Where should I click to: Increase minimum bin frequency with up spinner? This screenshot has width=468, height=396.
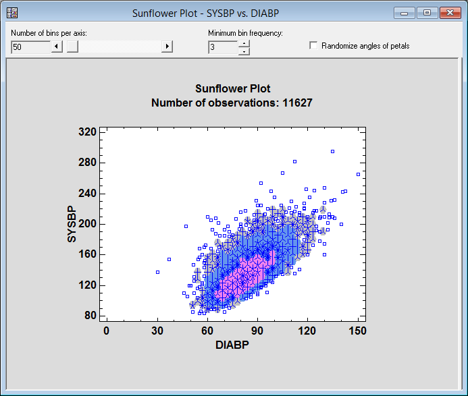[244, 43]
